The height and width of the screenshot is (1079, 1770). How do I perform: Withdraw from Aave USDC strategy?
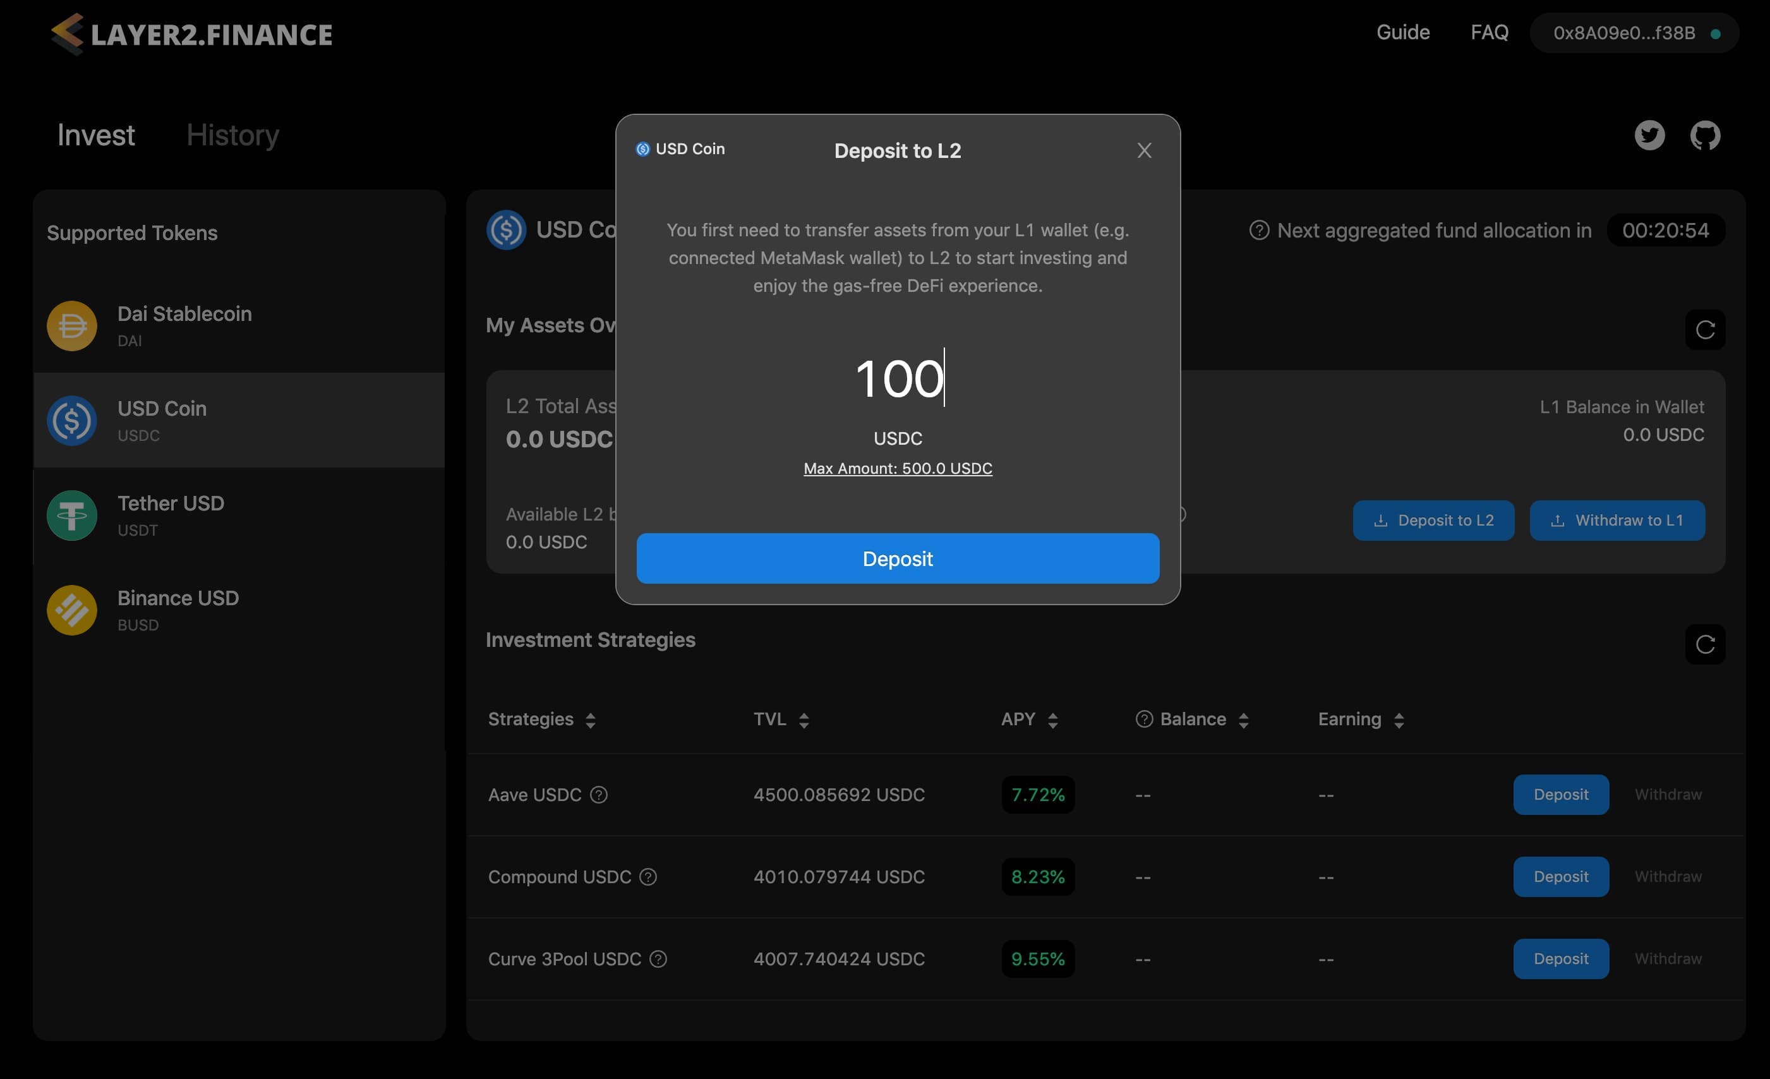coord(1668,795)
